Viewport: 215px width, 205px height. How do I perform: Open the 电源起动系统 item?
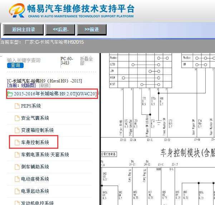coord(35,191)
